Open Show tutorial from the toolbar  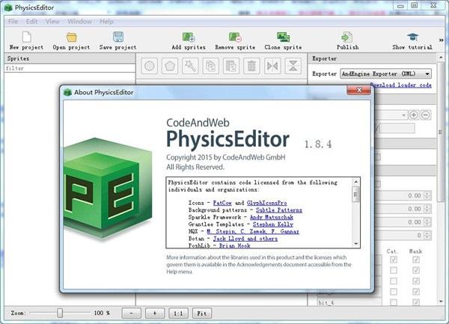412,37
